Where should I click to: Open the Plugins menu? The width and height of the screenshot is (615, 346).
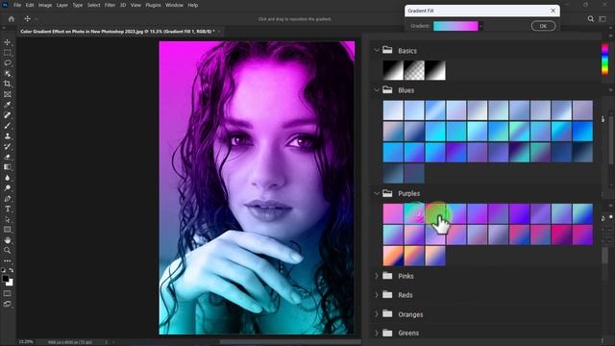click(x=153, y=5)
